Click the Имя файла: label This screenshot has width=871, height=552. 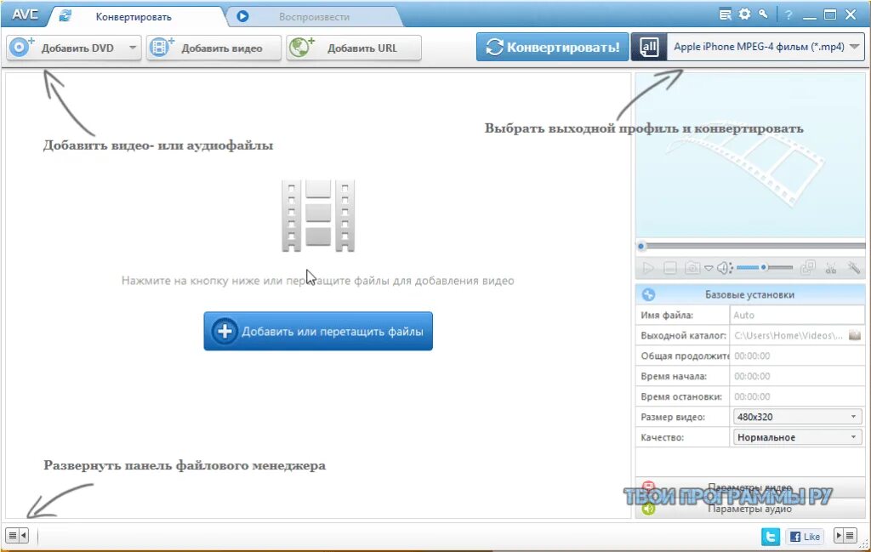coord(667,315)
